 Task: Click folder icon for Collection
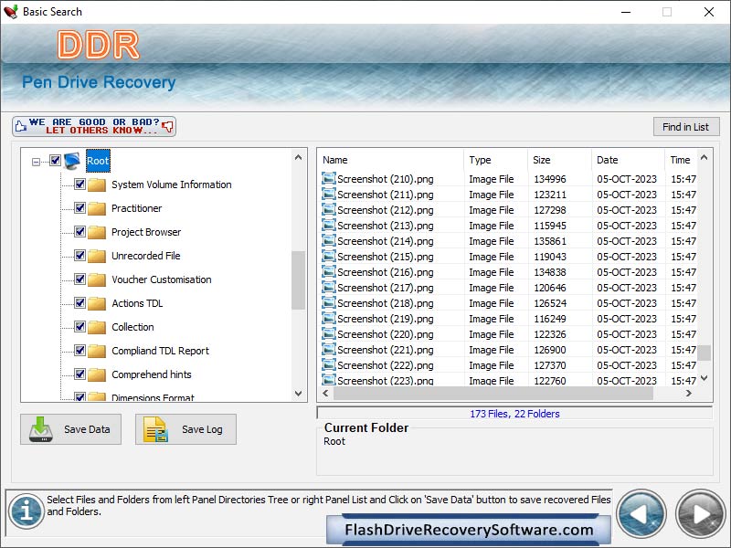pyautogui.click(x=97, y=327)
